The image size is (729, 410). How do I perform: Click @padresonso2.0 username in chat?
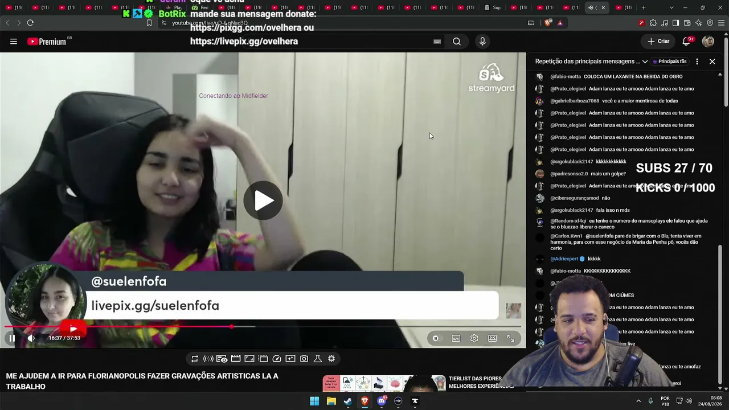pos(569,174)
